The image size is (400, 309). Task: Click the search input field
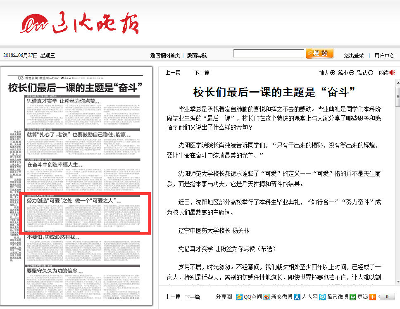269,54
